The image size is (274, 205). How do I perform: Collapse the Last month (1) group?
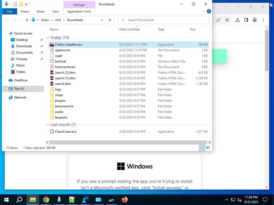pos(48,124)
